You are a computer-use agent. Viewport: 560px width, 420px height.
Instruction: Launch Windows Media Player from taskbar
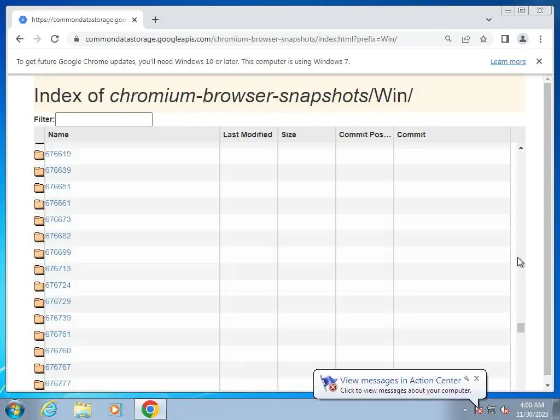point(115,409)
